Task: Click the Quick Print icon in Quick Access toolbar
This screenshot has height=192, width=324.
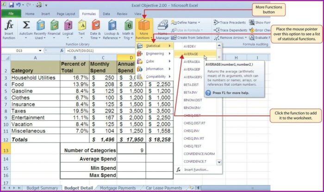Action: point(38,5)
